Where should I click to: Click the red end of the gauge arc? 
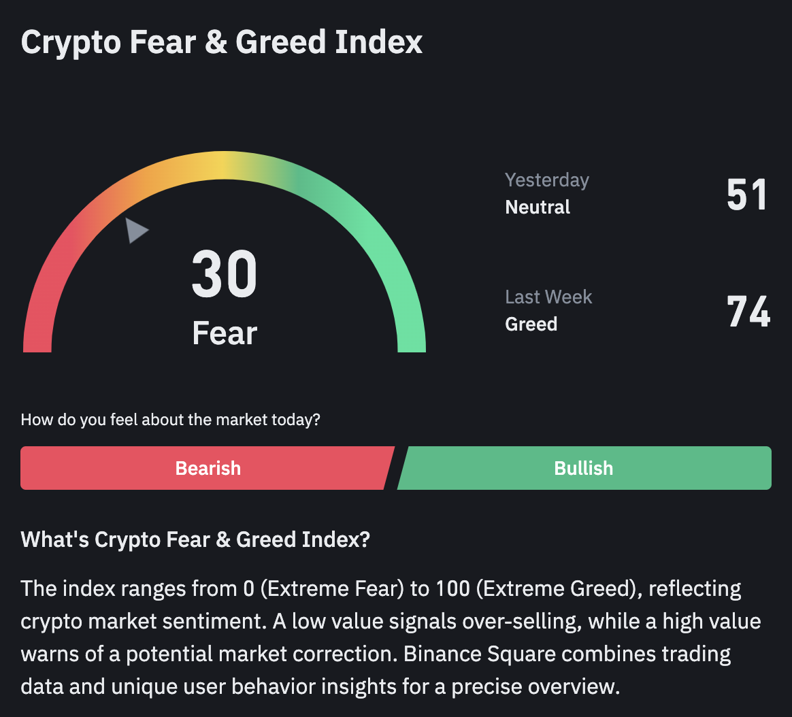pos(37,337)
